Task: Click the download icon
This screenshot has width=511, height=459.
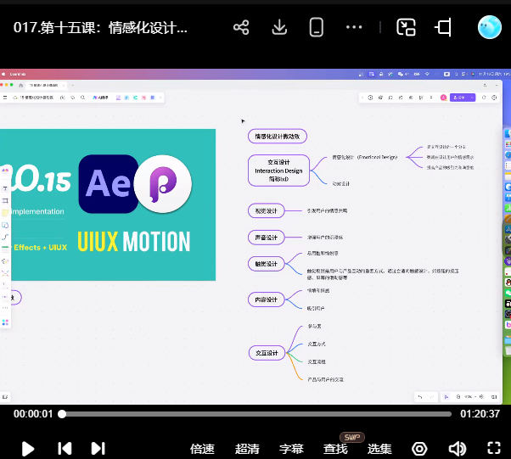Action: [x=279, y=27]
